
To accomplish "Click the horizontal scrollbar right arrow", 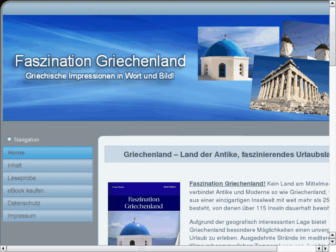I will [x=325, y=248].
